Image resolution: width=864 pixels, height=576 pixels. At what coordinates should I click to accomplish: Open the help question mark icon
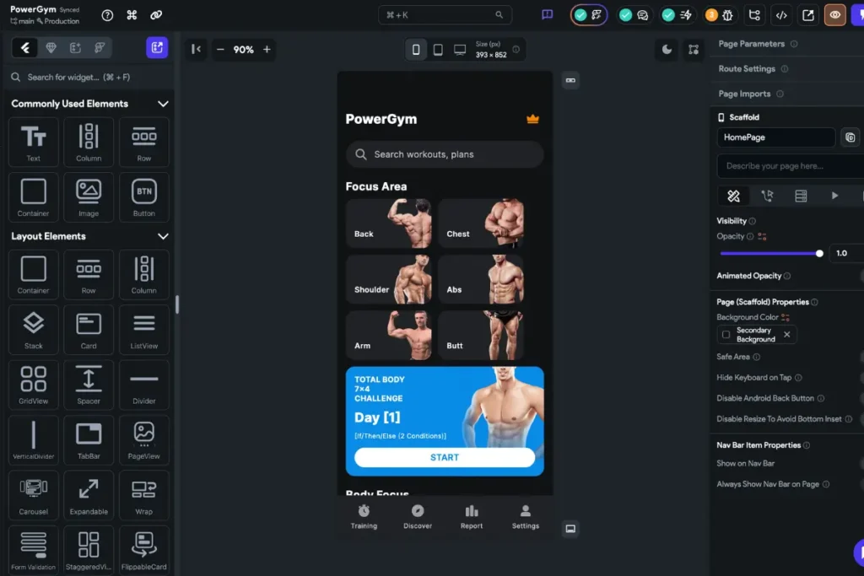tap(107, 15)
